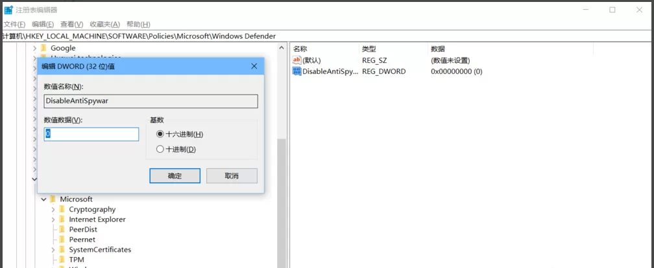
Task: Click the Microsoft folder icon
Action: point(53,199)
